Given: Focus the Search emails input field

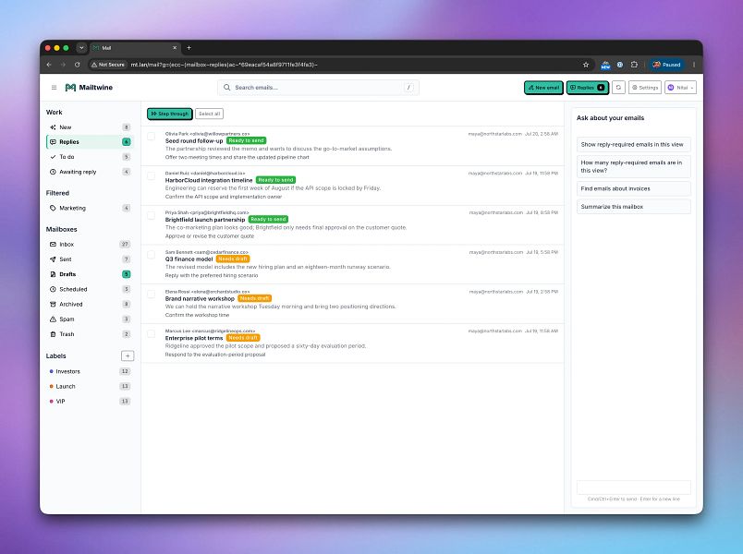Looking at the screenshot, I should click(319, 88).
